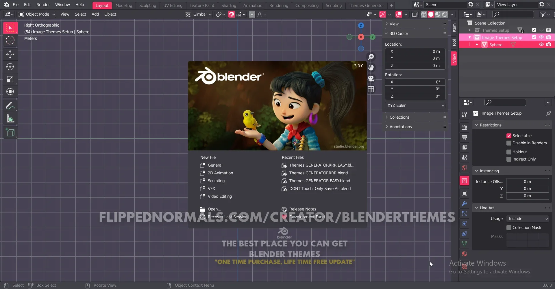The height and width of the screenshot is (289, 555).
Task: Open Line Art Usage Include dropdown
Action: (528, 219)
